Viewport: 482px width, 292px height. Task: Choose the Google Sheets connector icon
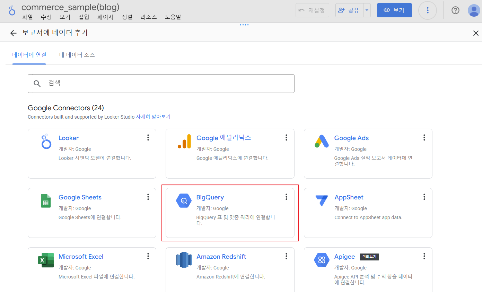click(46, 201)
